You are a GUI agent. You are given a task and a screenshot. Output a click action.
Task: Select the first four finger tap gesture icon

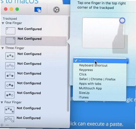[x=10, y=110]
